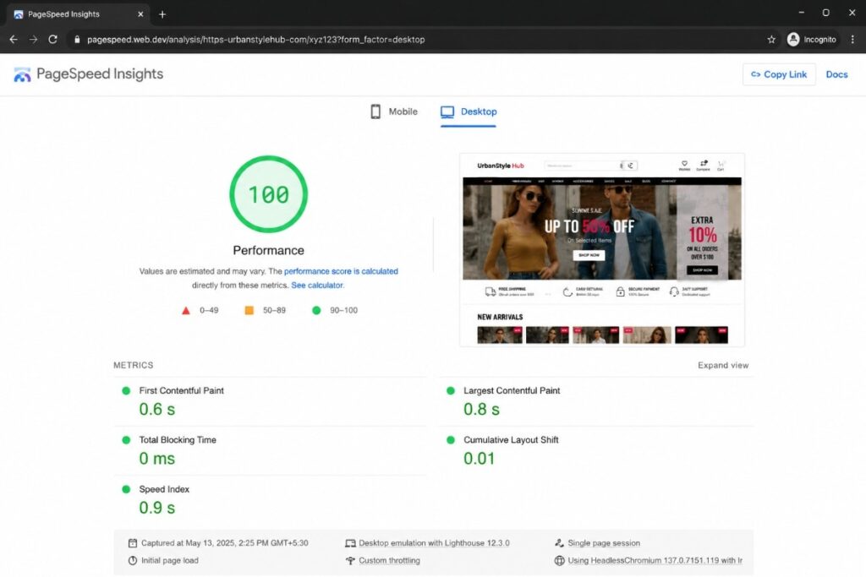Image resolution: width=866 pixels, height=577 pixels.
Task: Click the address bar URL
Action: click(x=255, y=39)
